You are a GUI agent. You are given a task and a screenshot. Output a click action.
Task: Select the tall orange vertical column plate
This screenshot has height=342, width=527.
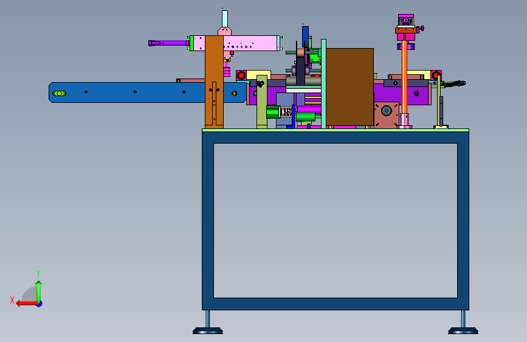tap(214, 82)
